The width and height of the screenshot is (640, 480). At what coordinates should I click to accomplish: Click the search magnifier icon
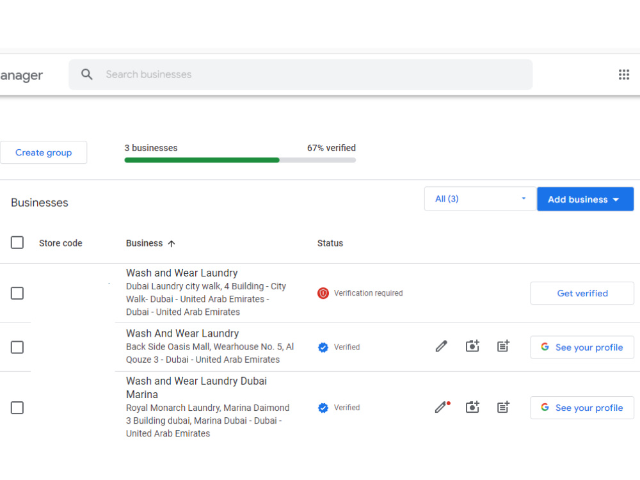coord(86,74)
